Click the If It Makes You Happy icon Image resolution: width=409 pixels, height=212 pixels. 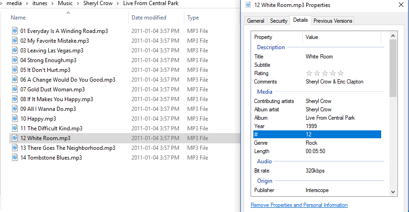point(15,99)
